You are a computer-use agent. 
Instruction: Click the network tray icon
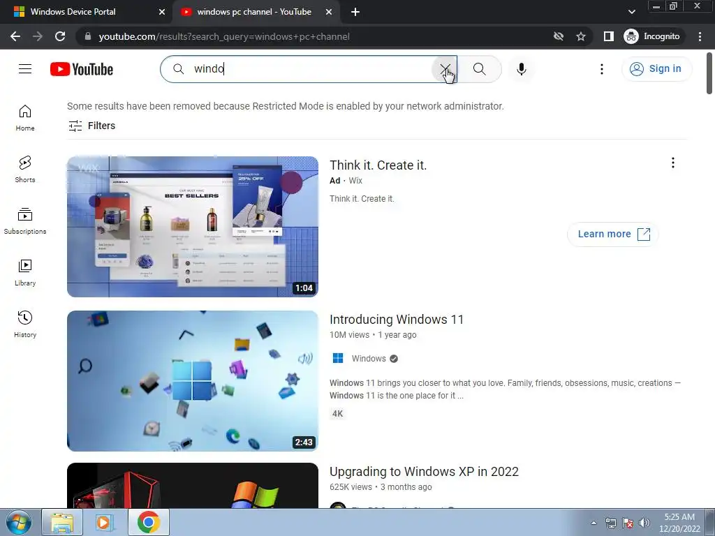tap(610, 523)
